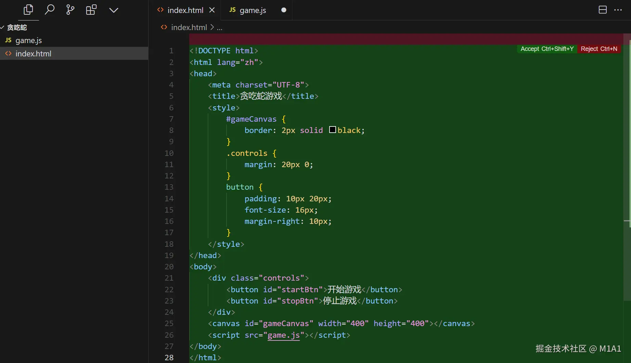631x363 pixels.
Task: Open the black color swatch picker
Action: [332, 130]
